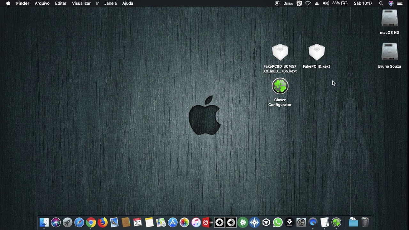Click Siri icon in menu bar
Screen dimensions: 409x230
(391, 3)
